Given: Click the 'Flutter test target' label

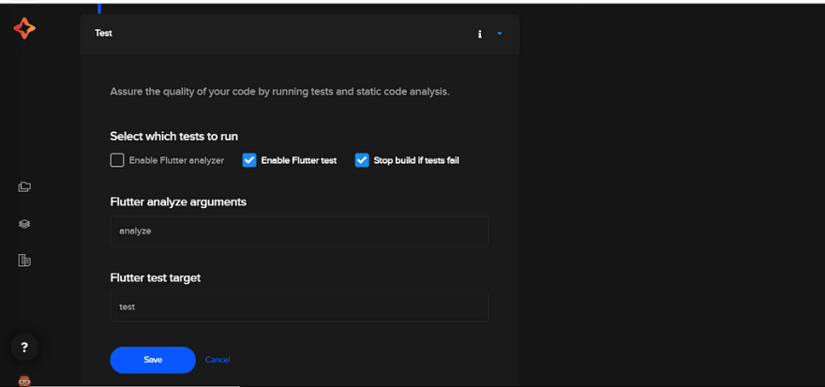Looking at the screenshot, I should pyautogui.click(x=156, y=277).
